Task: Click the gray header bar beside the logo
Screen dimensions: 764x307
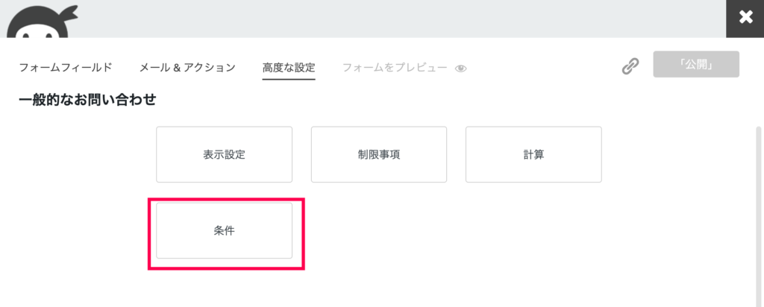Action: 400,19
